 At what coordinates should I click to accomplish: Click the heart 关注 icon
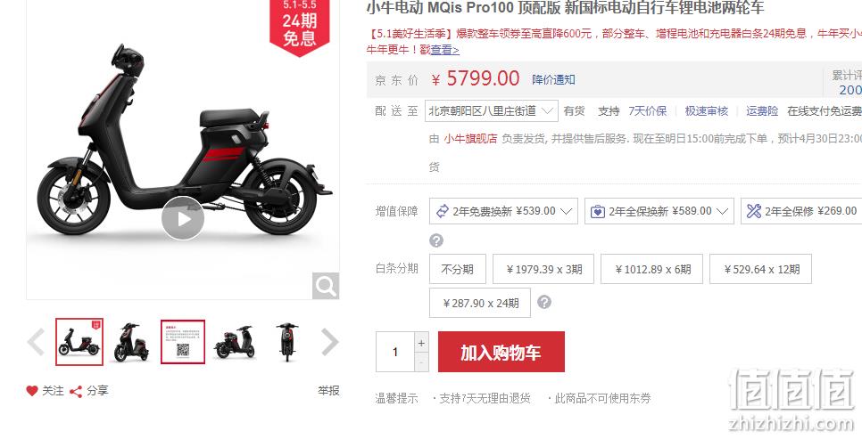pyautogui.click(x=32, y=391)
